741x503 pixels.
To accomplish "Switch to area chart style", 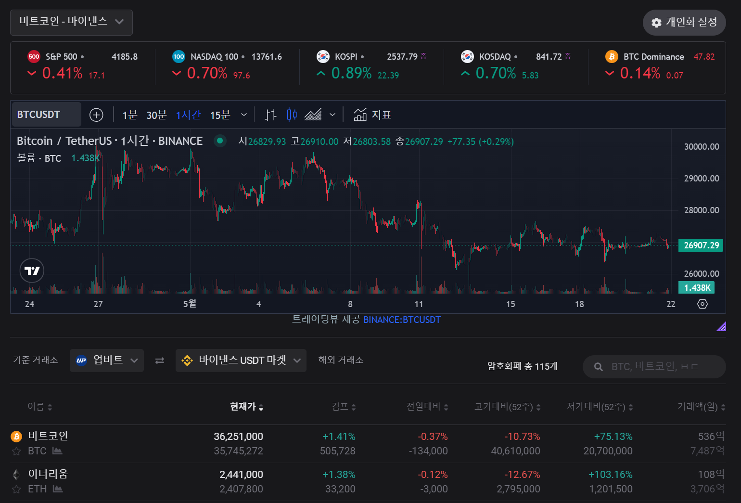I will click(x=313, y=115).
